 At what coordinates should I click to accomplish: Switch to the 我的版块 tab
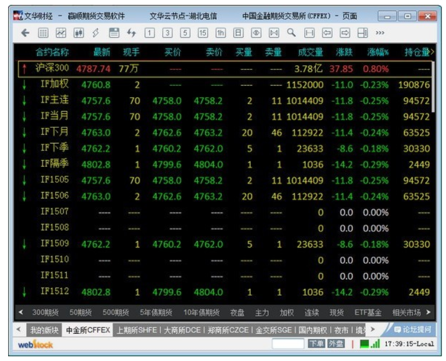[x=44, y=330]
